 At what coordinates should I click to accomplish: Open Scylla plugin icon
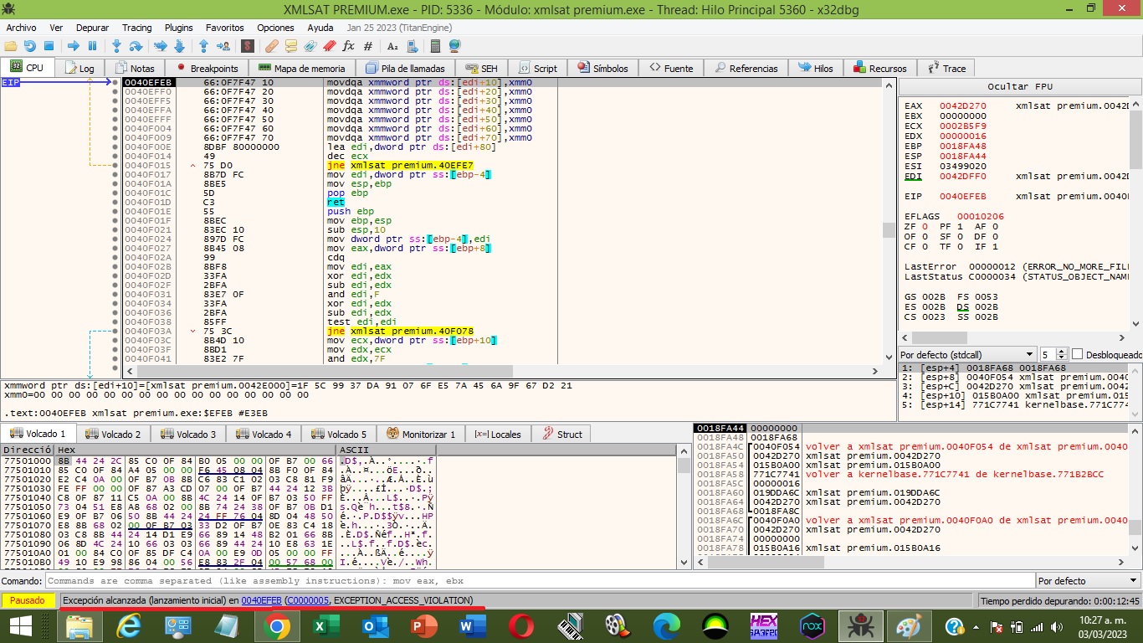[248, 46]
